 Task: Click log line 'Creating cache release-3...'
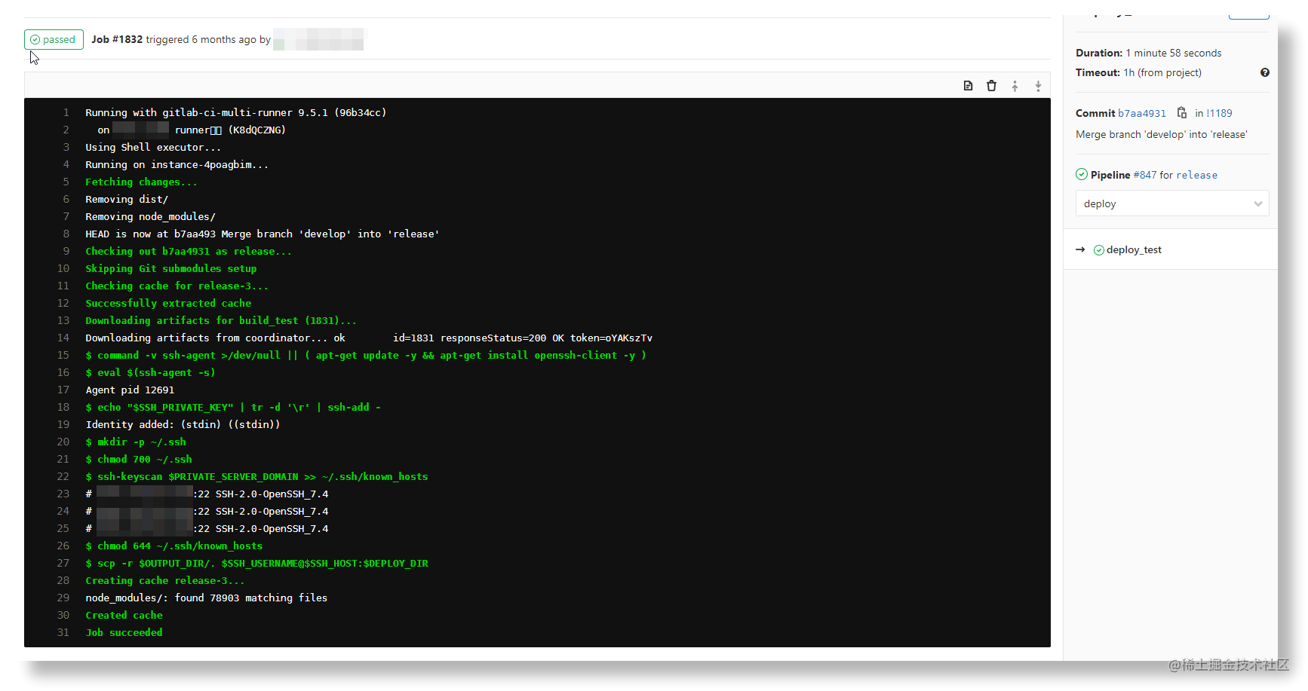[x=165, y=580]
